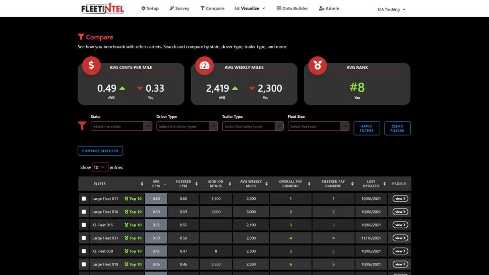
Task: View profile of Large Fleet 018
Action: pos(400,264)
